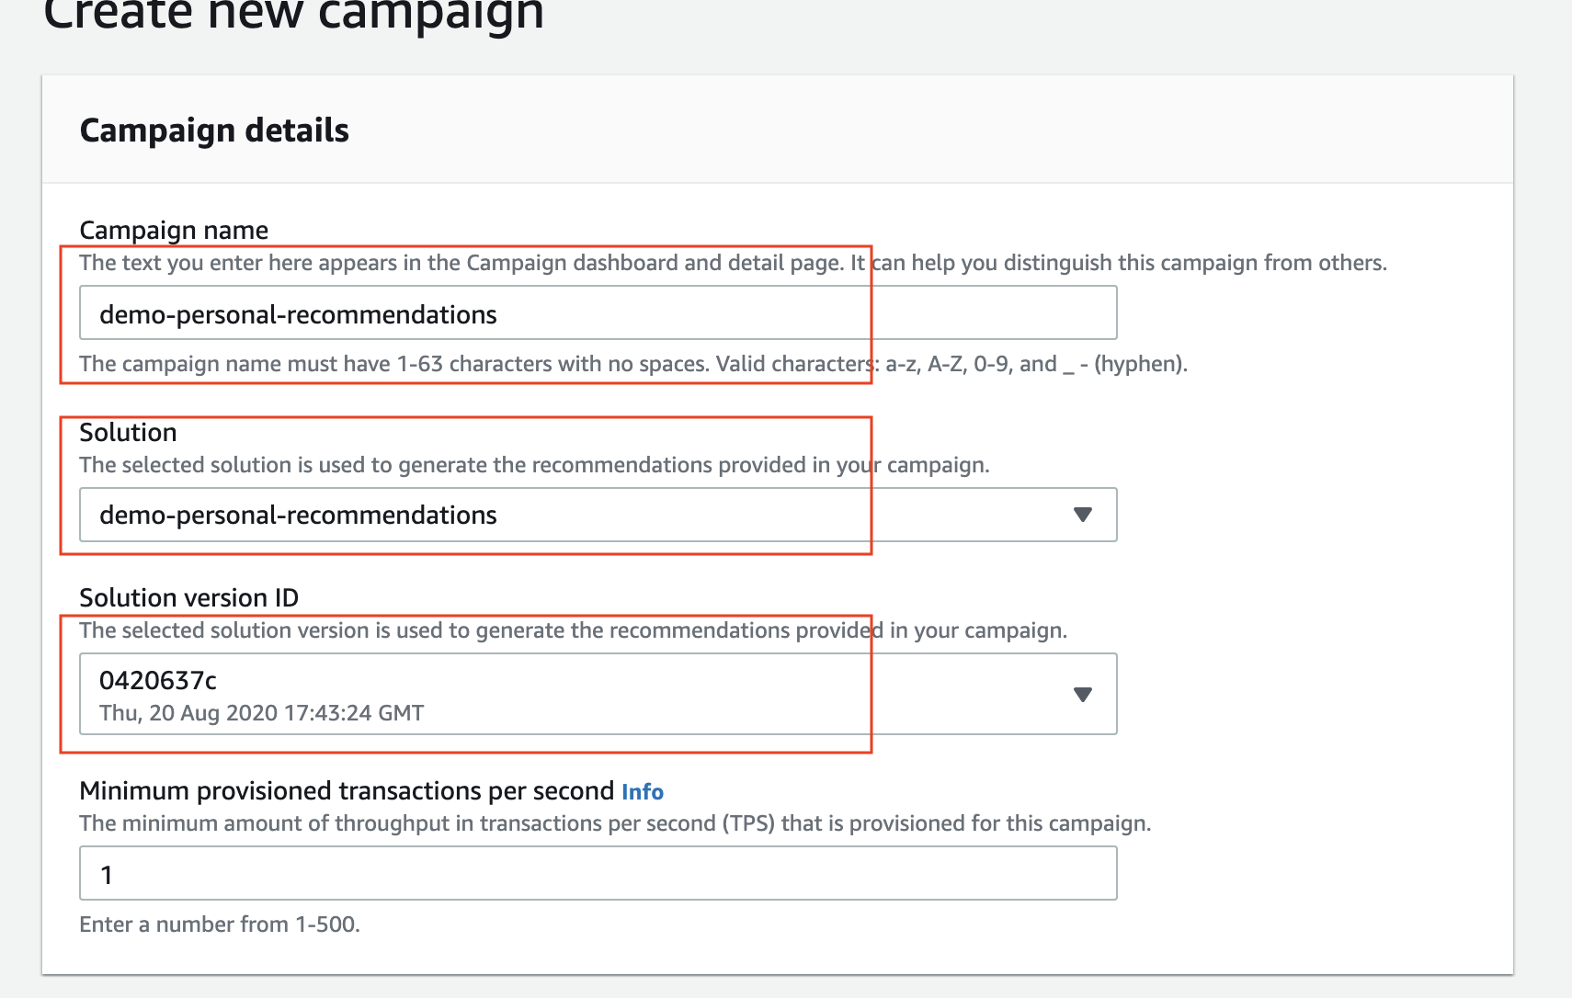This screenshot has height=998, width=1572.
Task: Click into the minimum provisioned TPS field
Action: 598,873
